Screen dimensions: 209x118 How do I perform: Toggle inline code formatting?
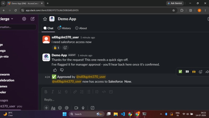pyautogui.click(x=104, y=92)
